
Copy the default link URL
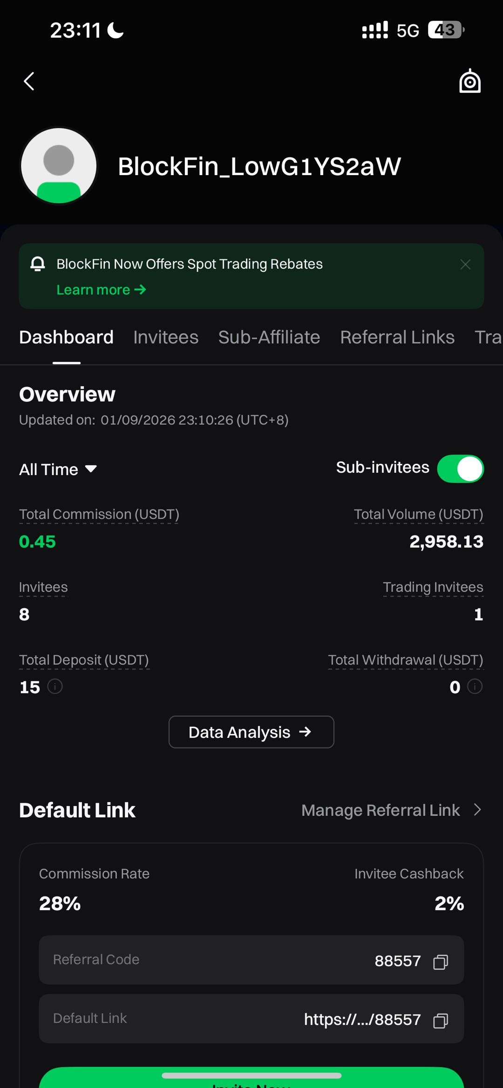click(440, 1020)
